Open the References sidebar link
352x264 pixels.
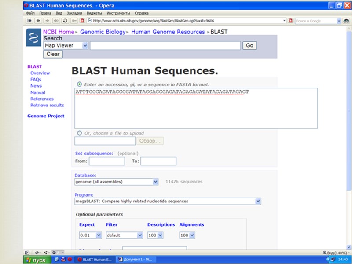[x=42, y=99]
